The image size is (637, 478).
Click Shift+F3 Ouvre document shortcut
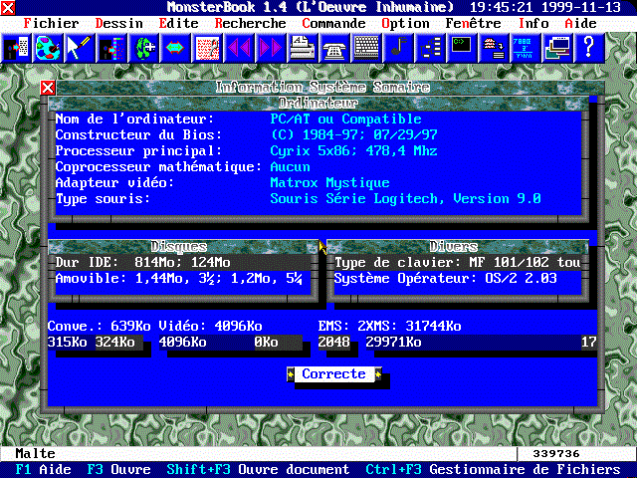258,470
